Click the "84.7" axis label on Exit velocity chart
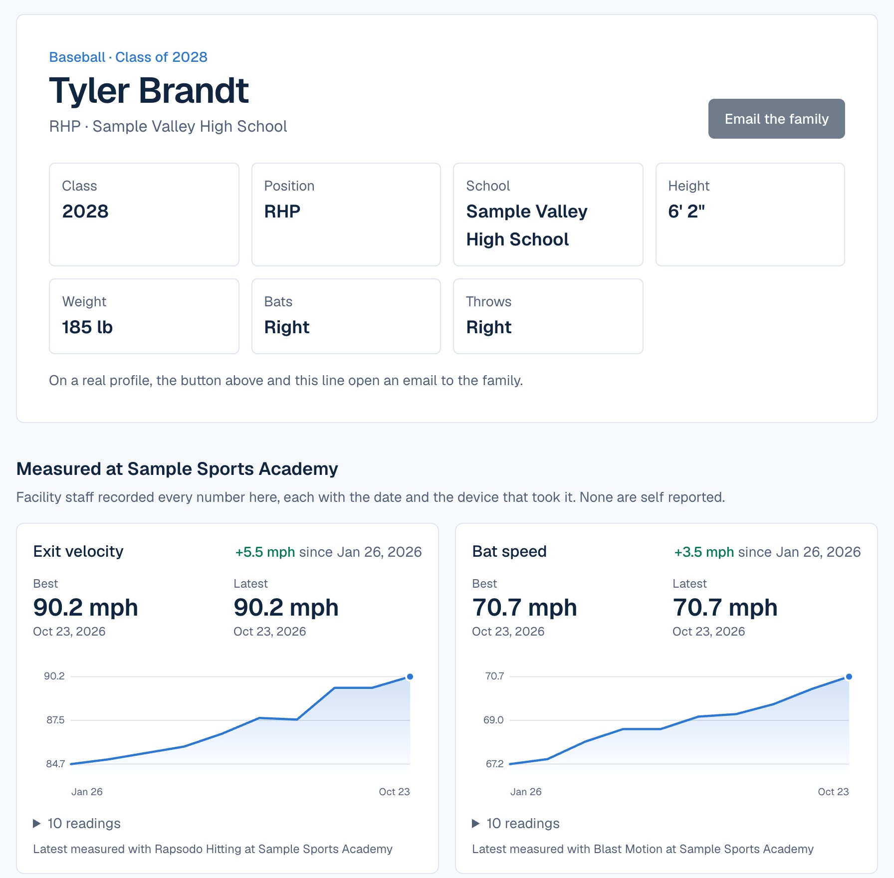Viewport: 894px width, 878px height. point(55,764)
